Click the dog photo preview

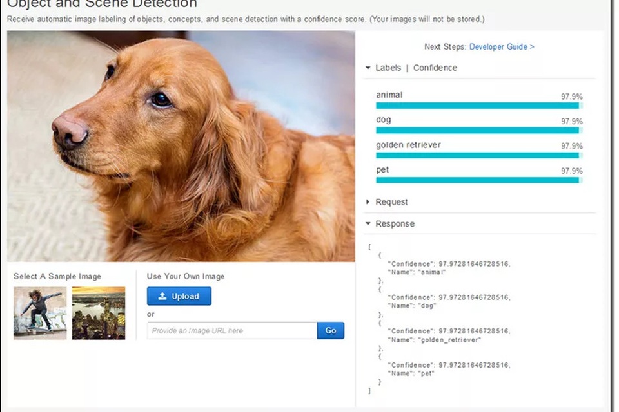tap(181, 147)
